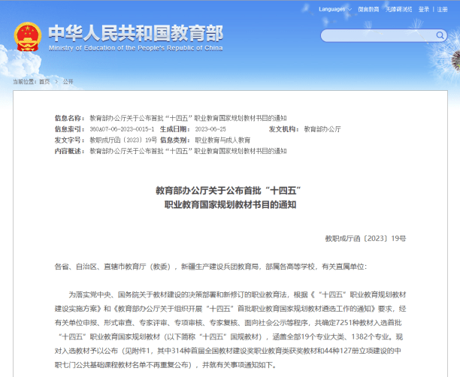Open the 微言教育 link

(x=368, y=9)
